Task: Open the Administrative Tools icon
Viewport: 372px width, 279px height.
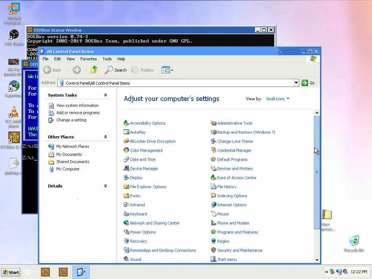Action: (x=214, y=123)
